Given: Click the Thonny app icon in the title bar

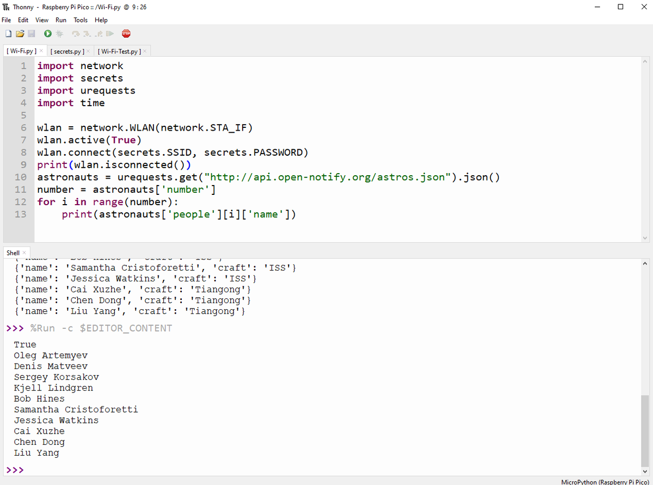Looking at the screenshot, I should click(x=6, y=7).
